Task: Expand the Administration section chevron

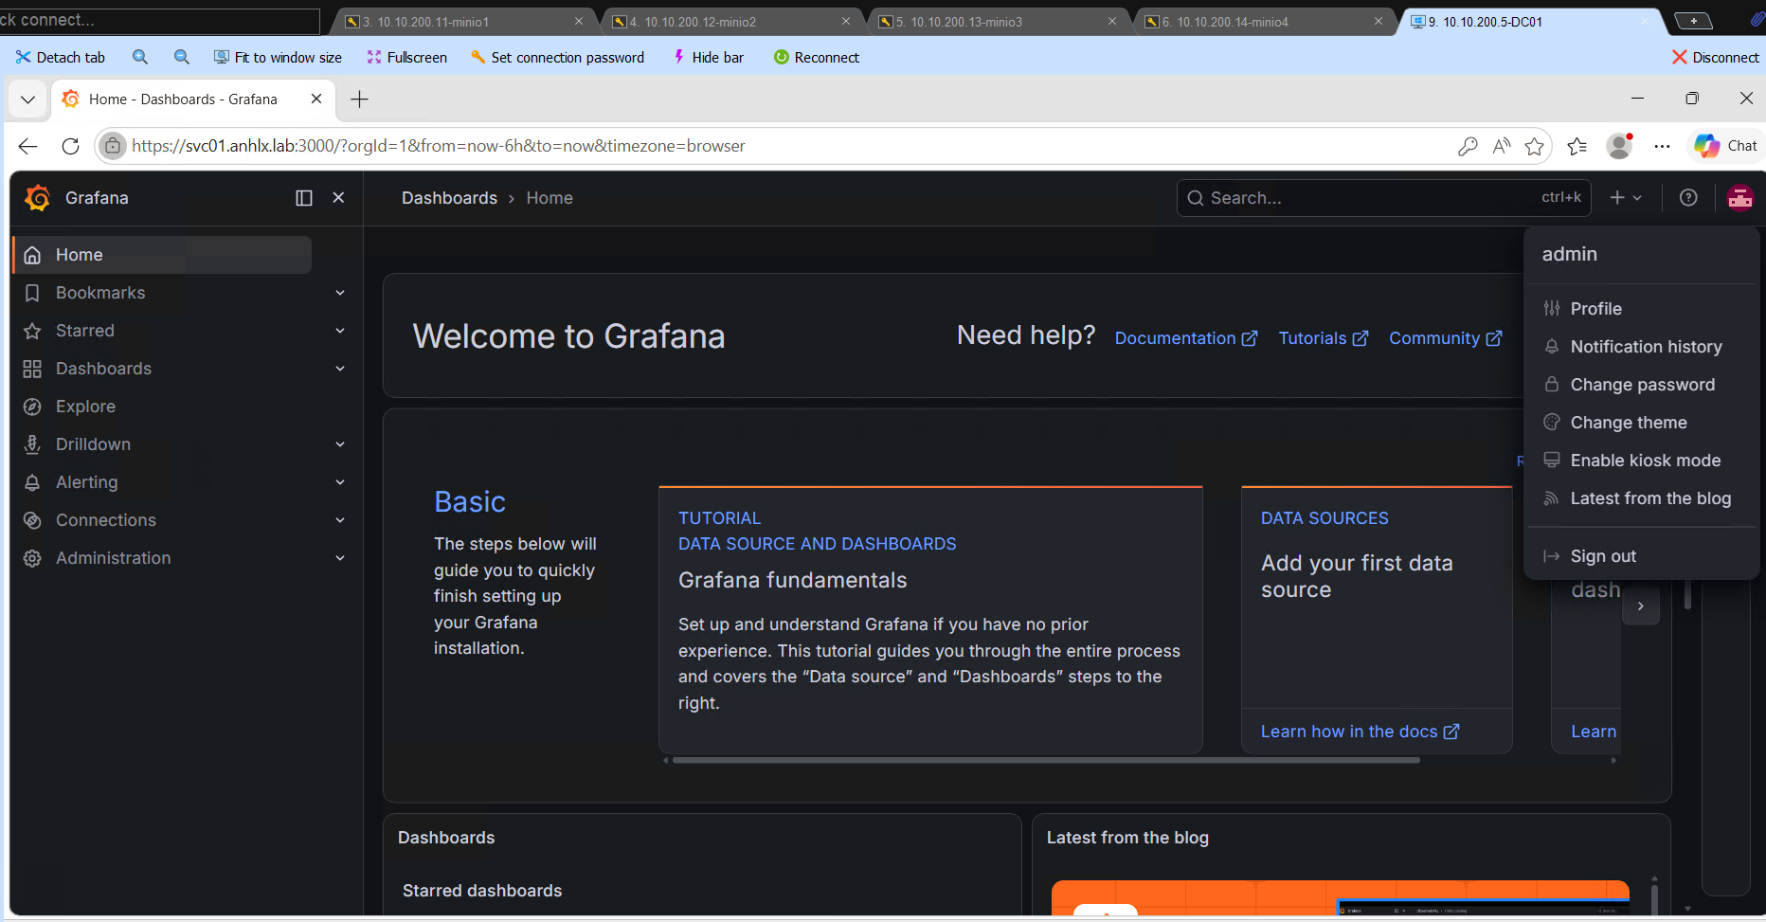Action: (340, 558)
